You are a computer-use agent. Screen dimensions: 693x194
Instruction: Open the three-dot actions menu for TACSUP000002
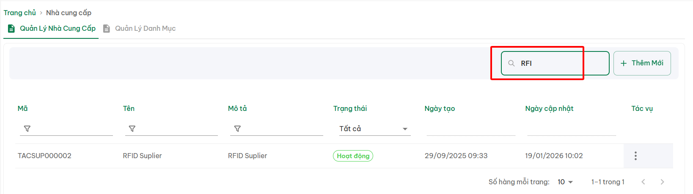(635, 156)
